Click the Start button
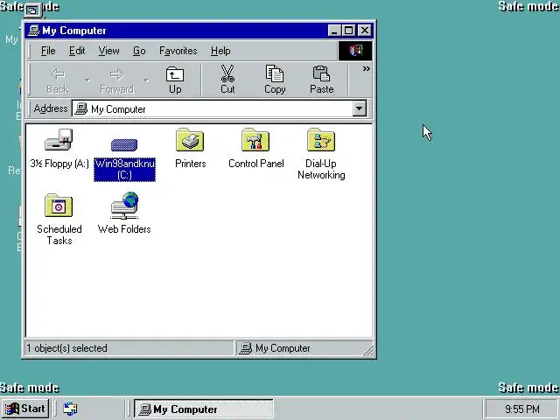The height and width of the screenshot is (420, 560). coord(24,409)
